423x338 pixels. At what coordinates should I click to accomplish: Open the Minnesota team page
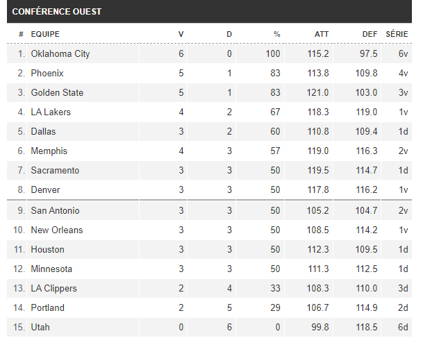(x=51, y=269)
